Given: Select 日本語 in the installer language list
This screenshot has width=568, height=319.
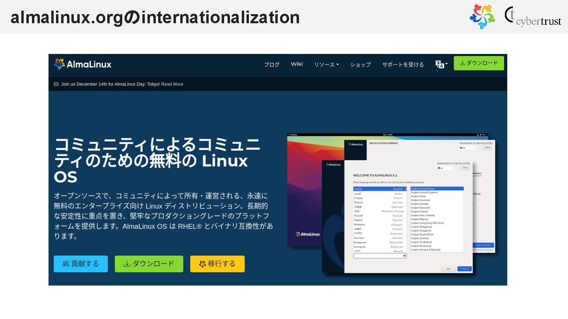Looking at the screenshot, I should (380, 207).
